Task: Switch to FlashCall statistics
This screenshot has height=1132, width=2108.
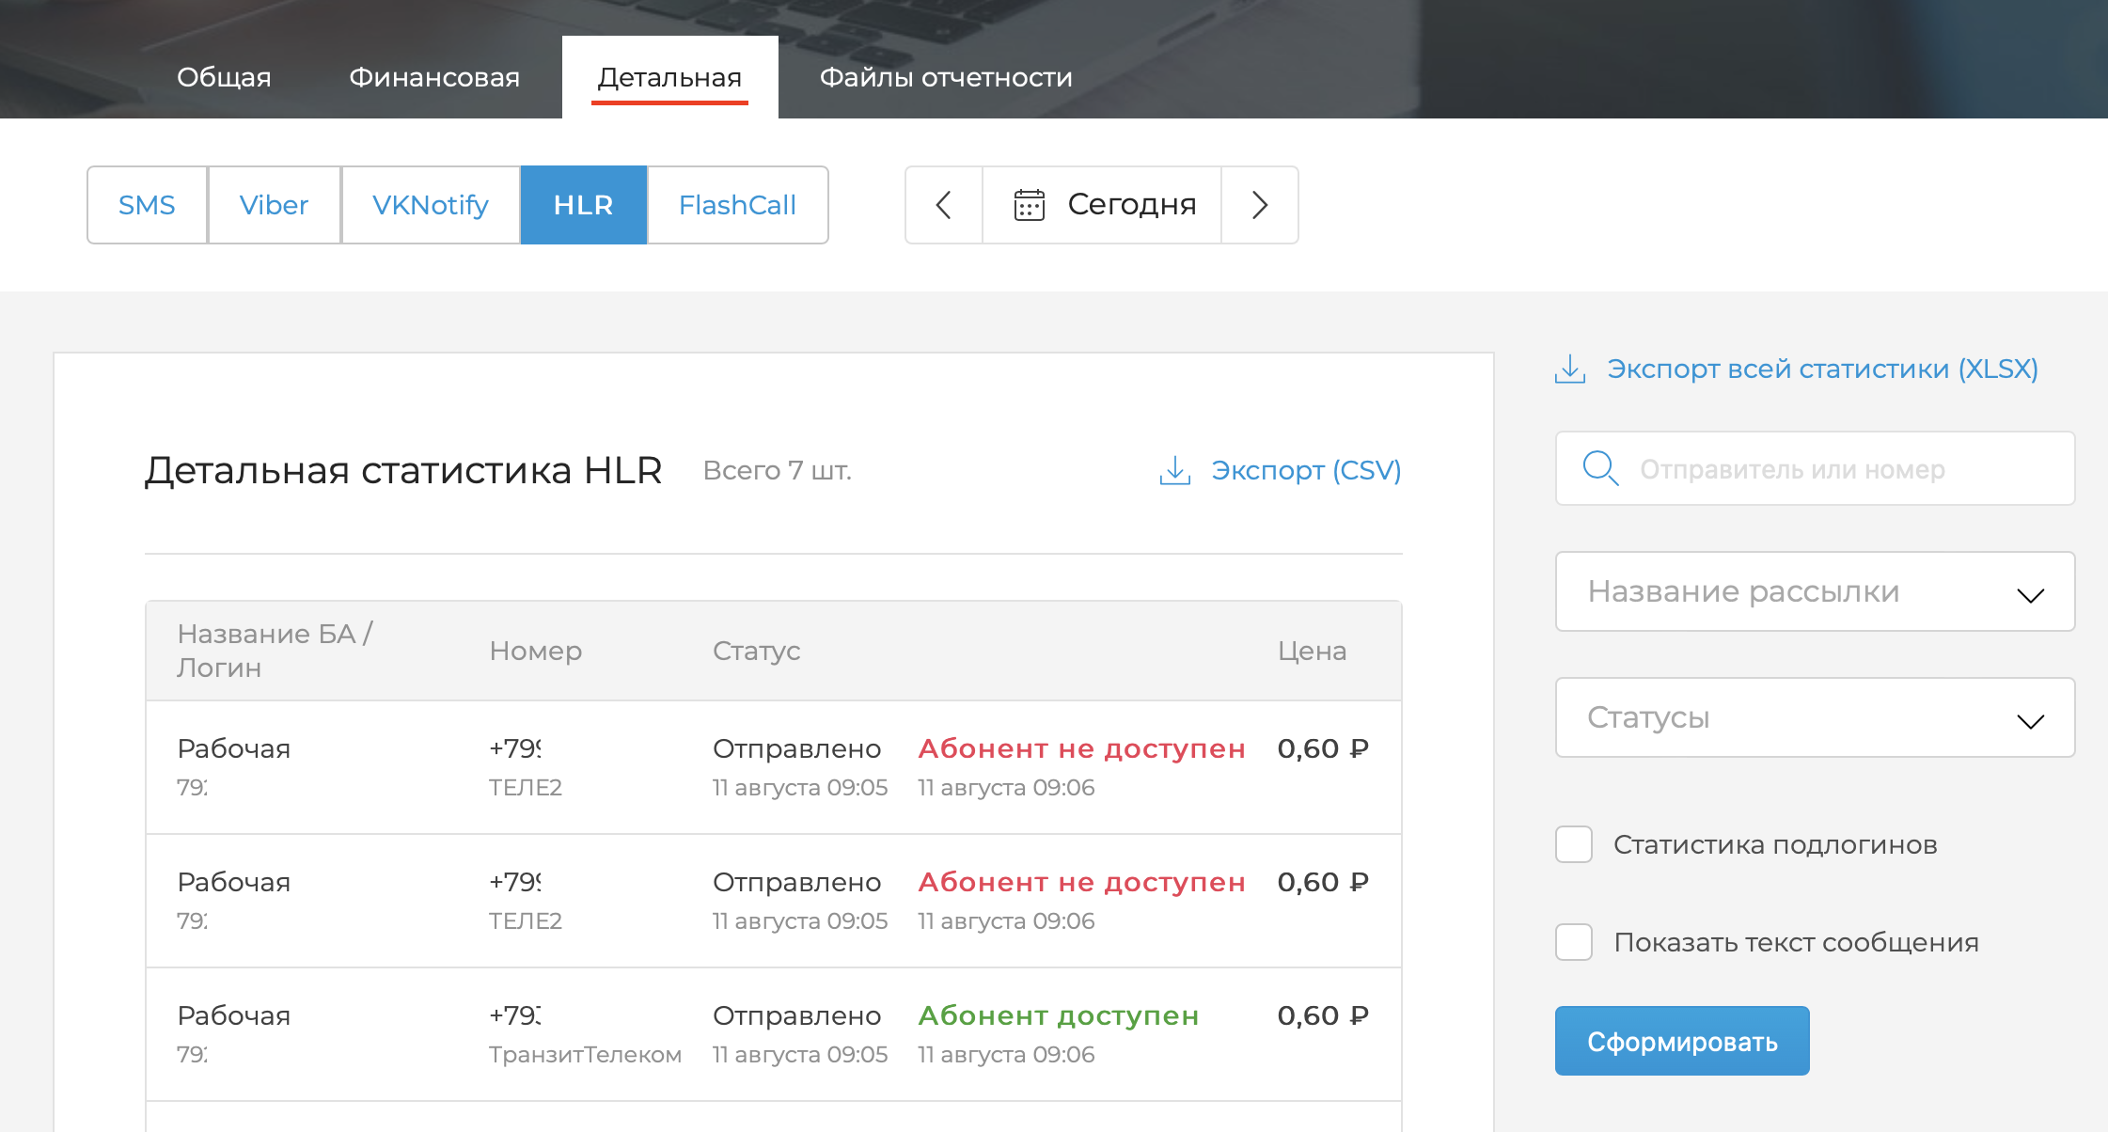Action: (x=737, y=205)
